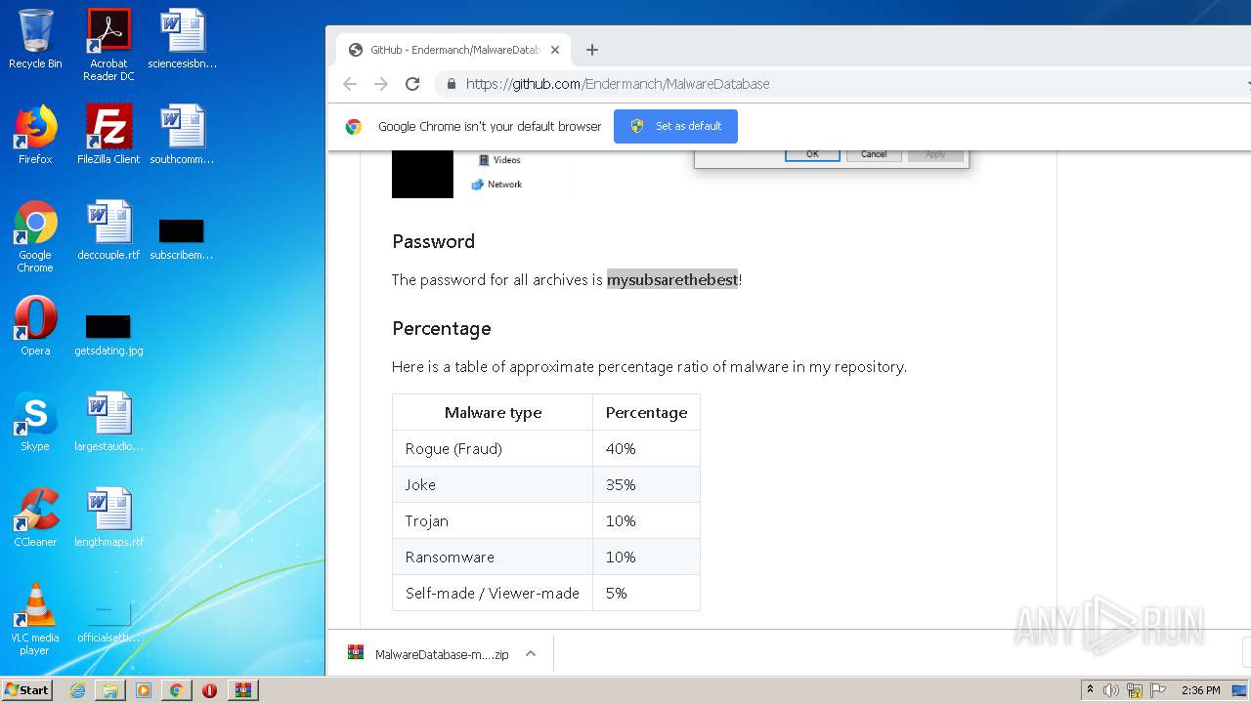Select the Joke table row label
Image resolution: width=1251 pixels, height=703 pixels.
493,485
